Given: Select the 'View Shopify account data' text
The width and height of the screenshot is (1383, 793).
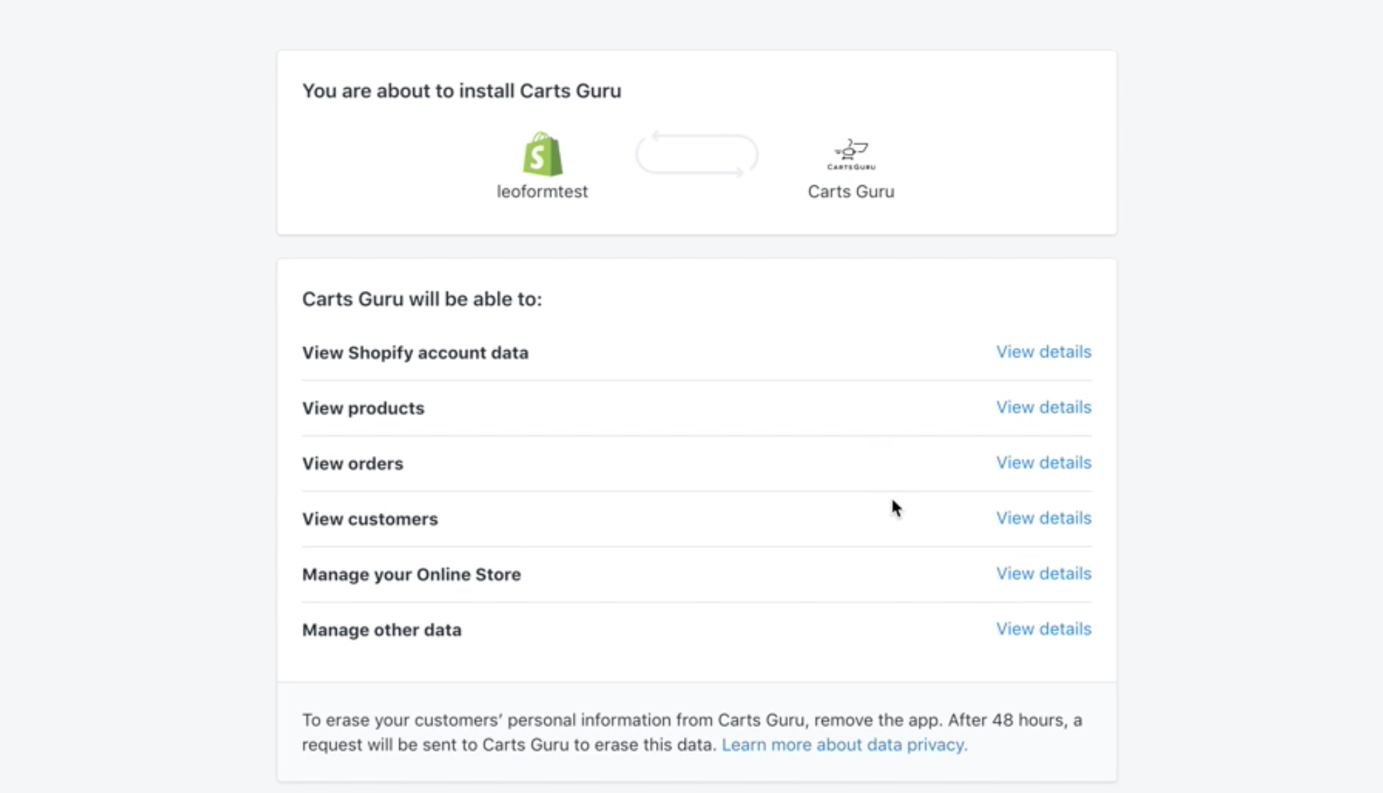Looking at the screenshot, I should [415, 353].
